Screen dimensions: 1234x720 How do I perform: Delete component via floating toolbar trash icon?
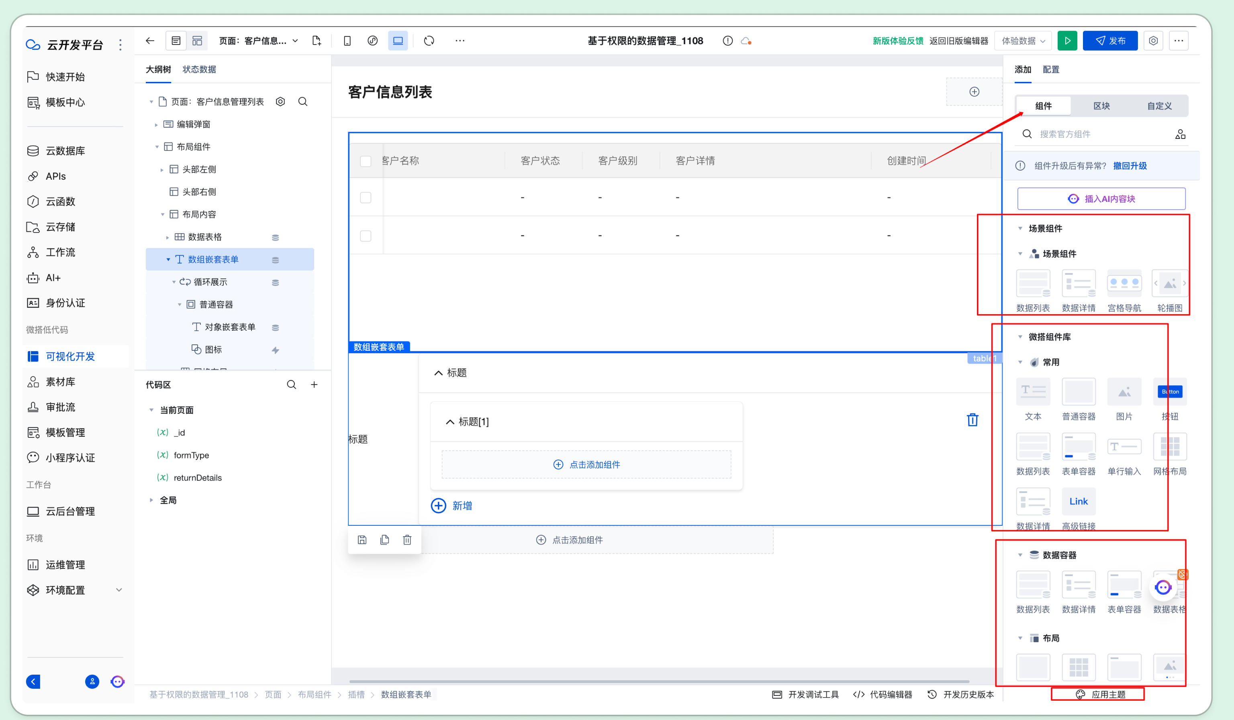[407, 539]
